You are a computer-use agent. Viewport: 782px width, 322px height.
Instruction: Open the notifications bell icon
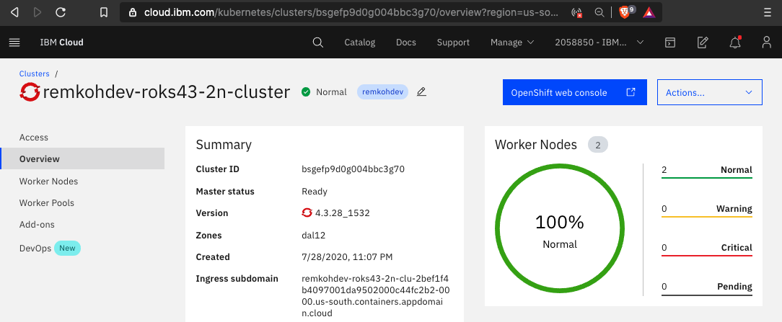click(735, 43)
